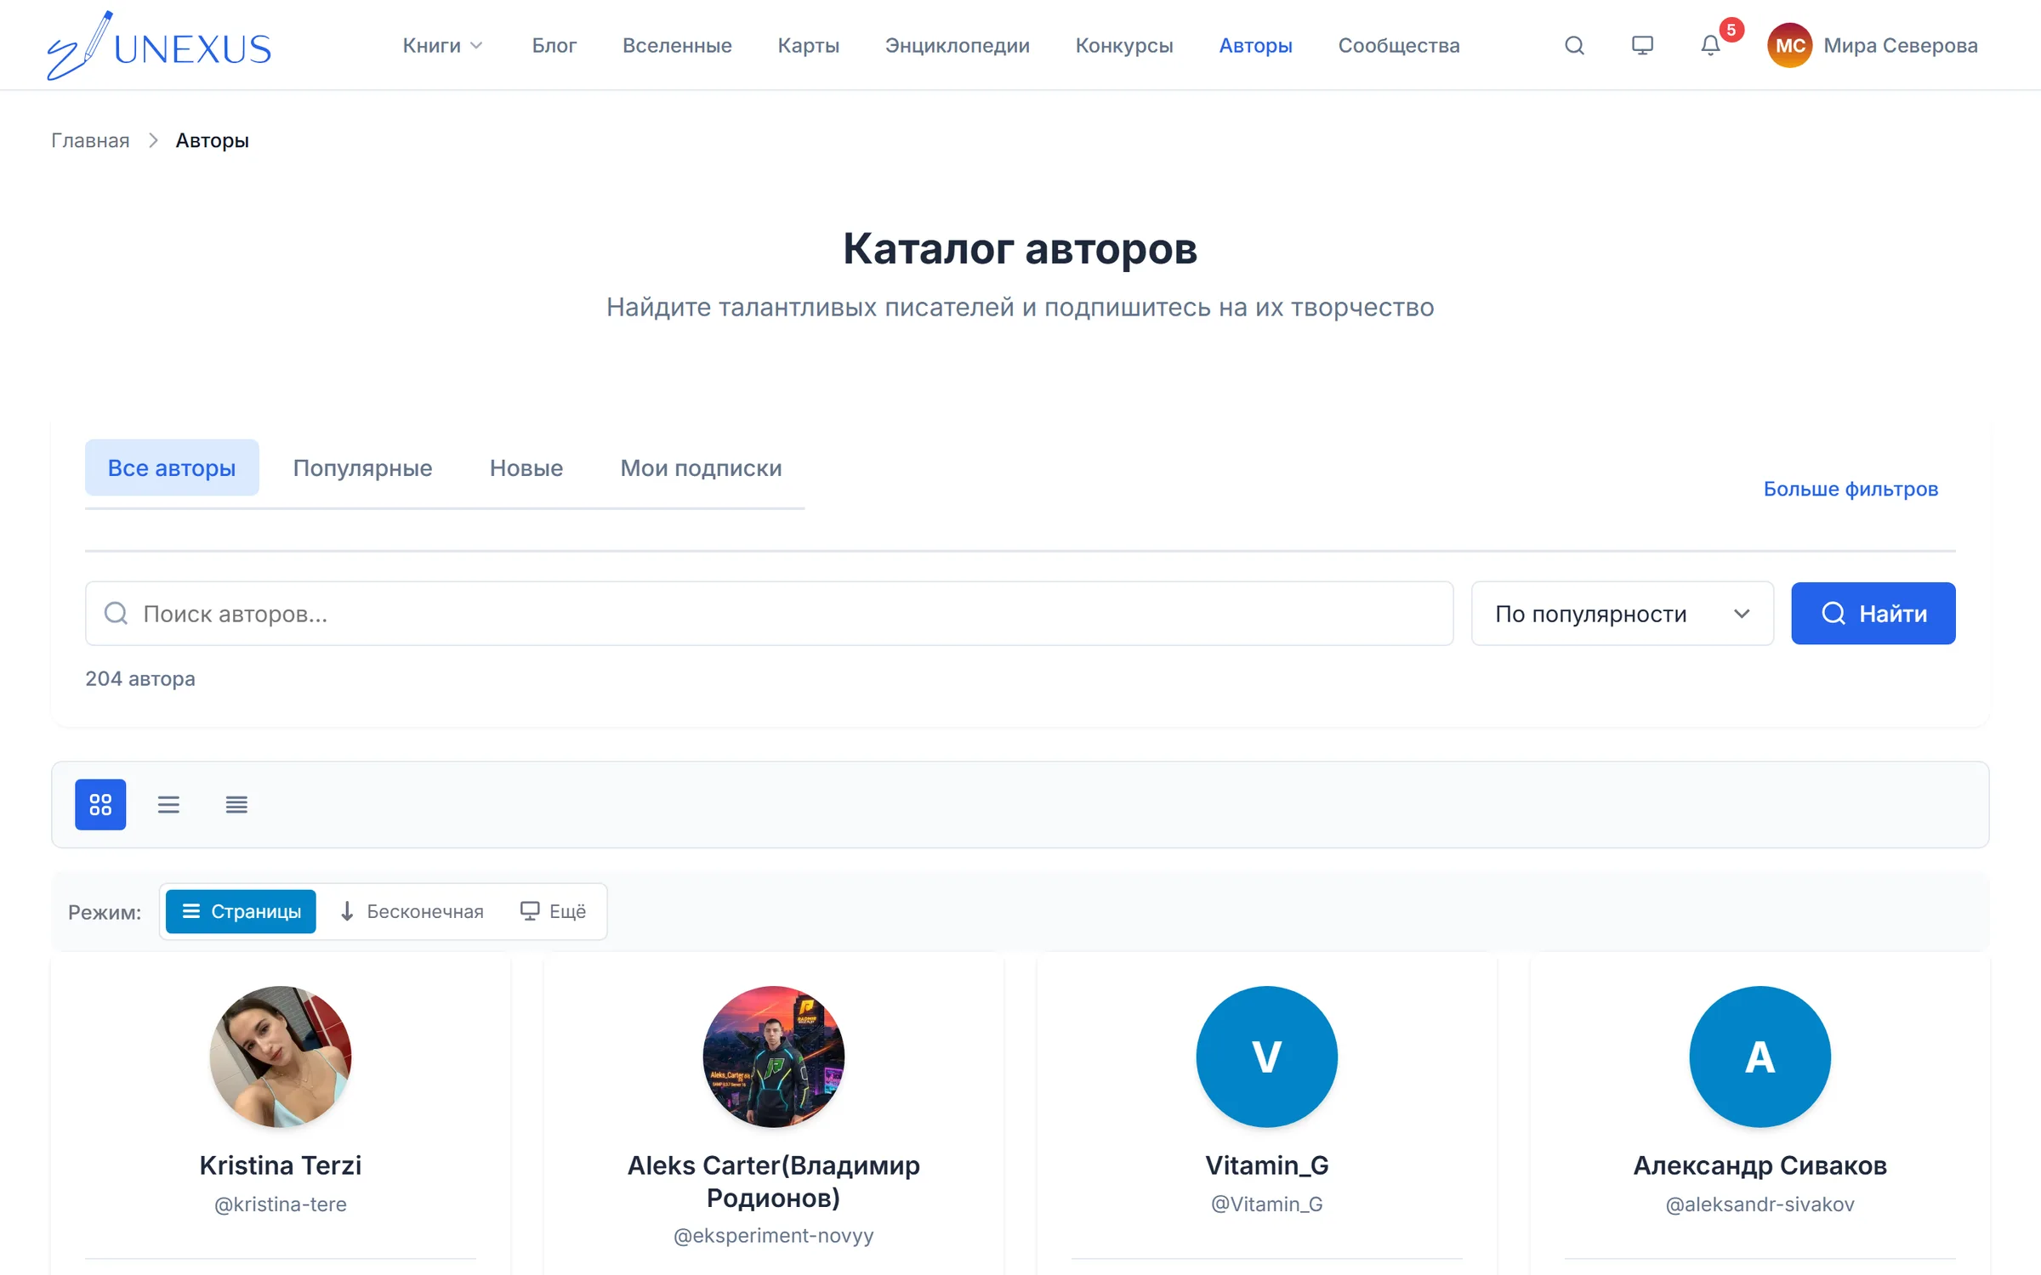Switch to list view layout

(168, 804)
